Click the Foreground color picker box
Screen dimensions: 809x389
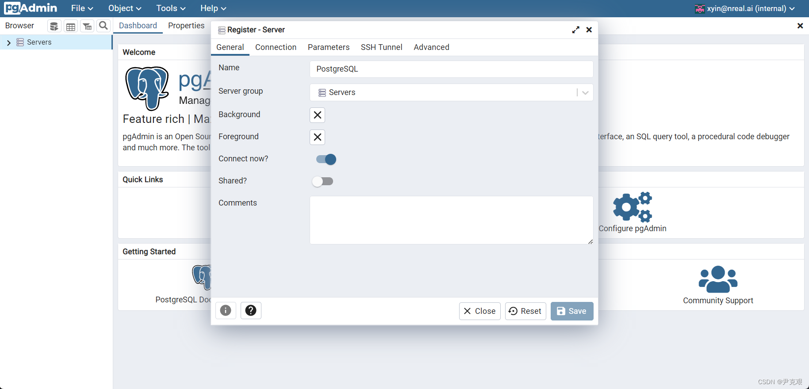click(x=317, y=137)
